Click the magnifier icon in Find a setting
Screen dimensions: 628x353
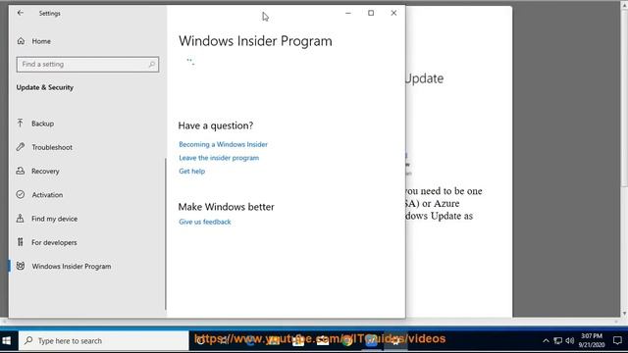[152, 64]
